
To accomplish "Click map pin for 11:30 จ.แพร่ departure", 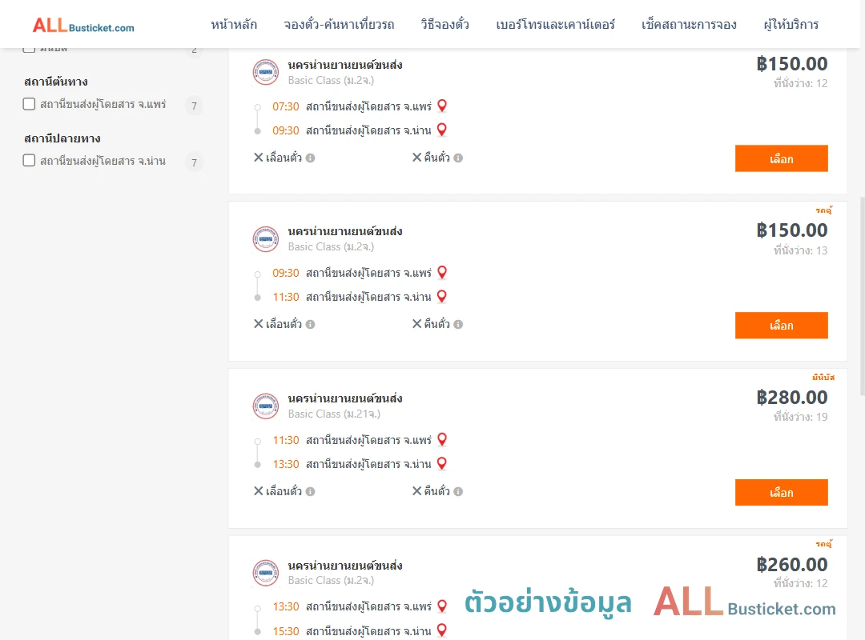I will [442, 439].
